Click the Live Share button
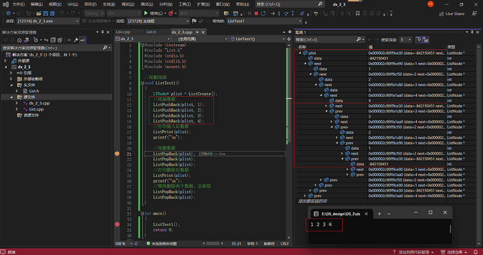Image resolution: width=483 pixels, height=255 pixels. 452,14
